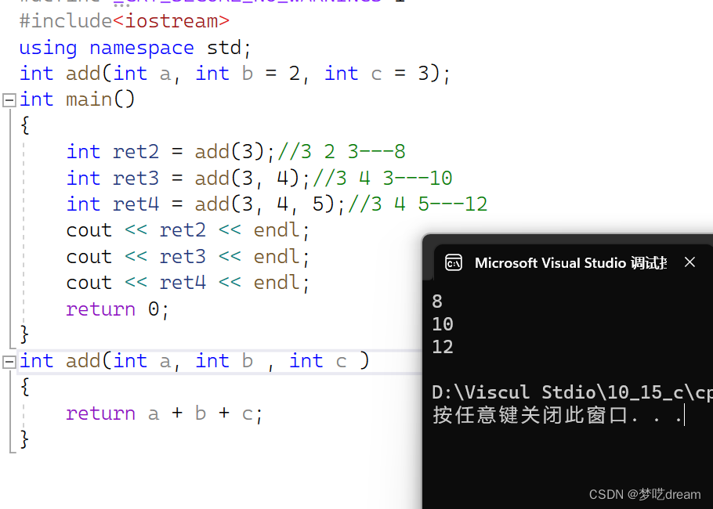Click the 'return a + b + c;' statement
Screen dimensions: 713x509
tap(165, 413)
